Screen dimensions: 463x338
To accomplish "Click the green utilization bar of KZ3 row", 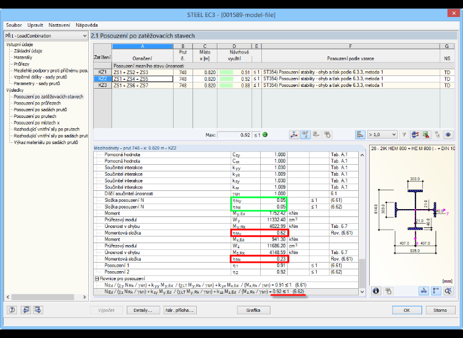I will [226, 86].
